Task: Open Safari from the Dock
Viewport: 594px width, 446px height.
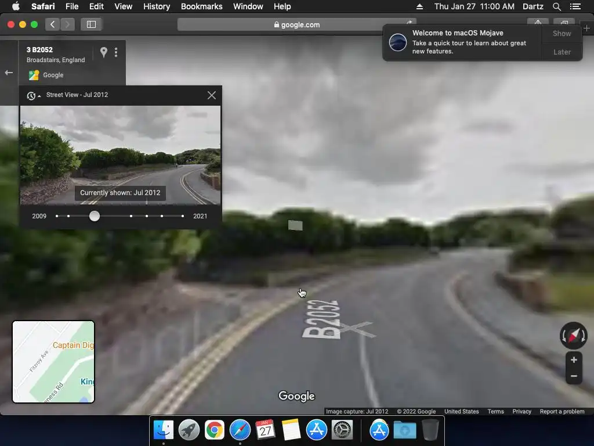Action: point(240,430)
